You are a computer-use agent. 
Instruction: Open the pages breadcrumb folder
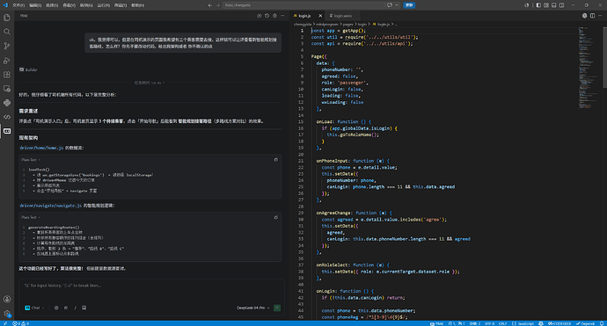click(347, 24)
